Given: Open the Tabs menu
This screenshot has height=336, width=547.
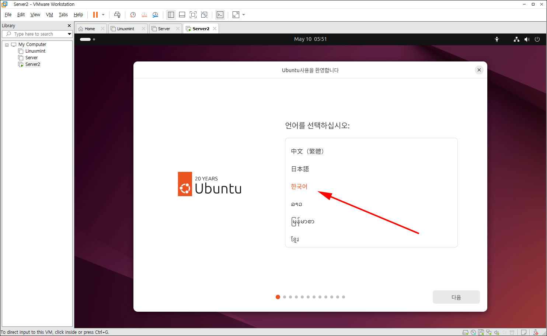Looking at the screenshot, I should [x=63, y=15].
